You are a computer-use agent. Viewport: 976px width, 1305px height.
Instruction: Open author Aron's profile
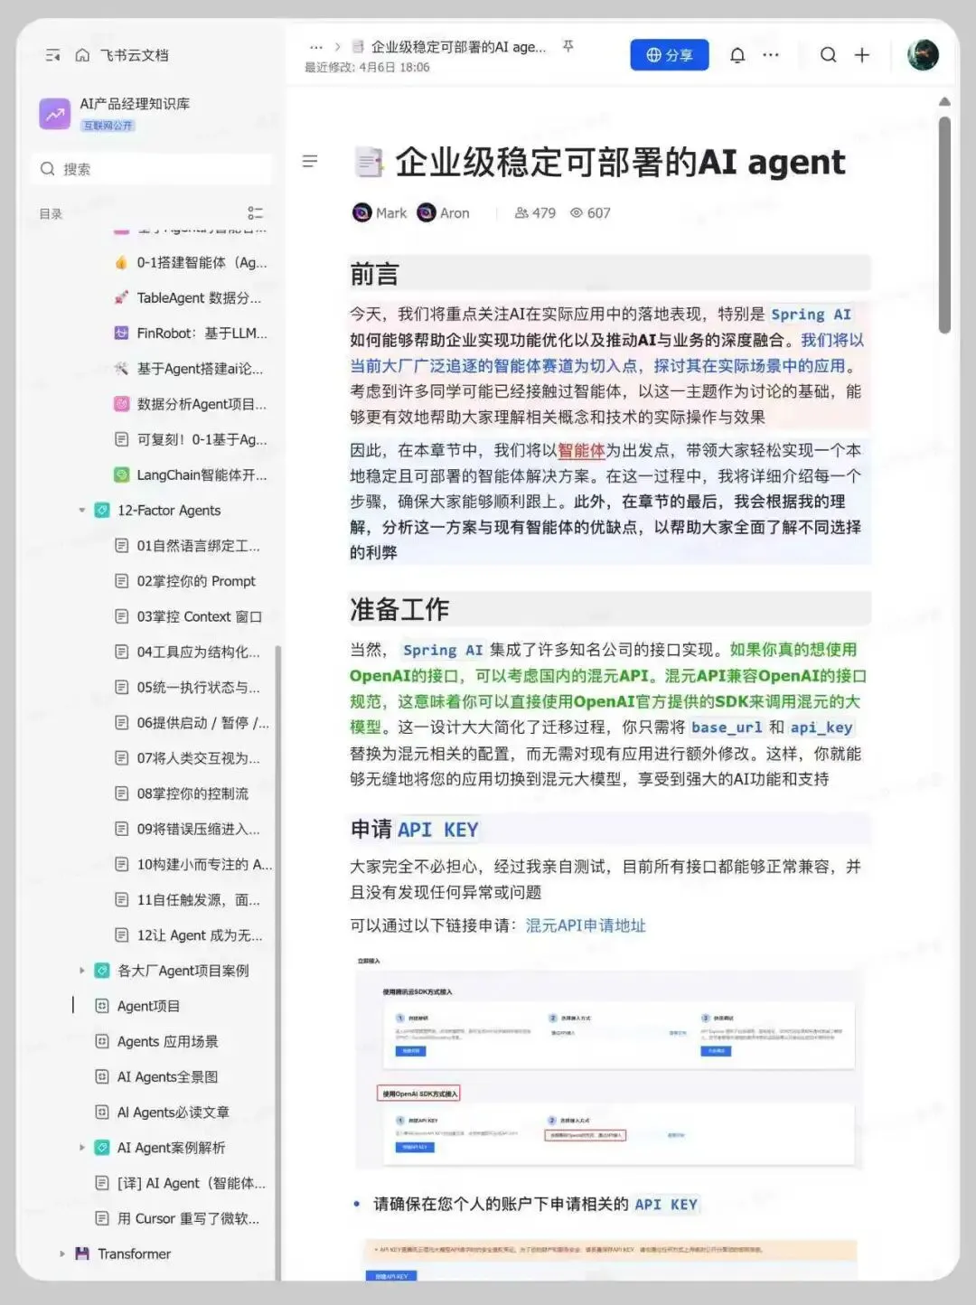click(x=444, y=213)
